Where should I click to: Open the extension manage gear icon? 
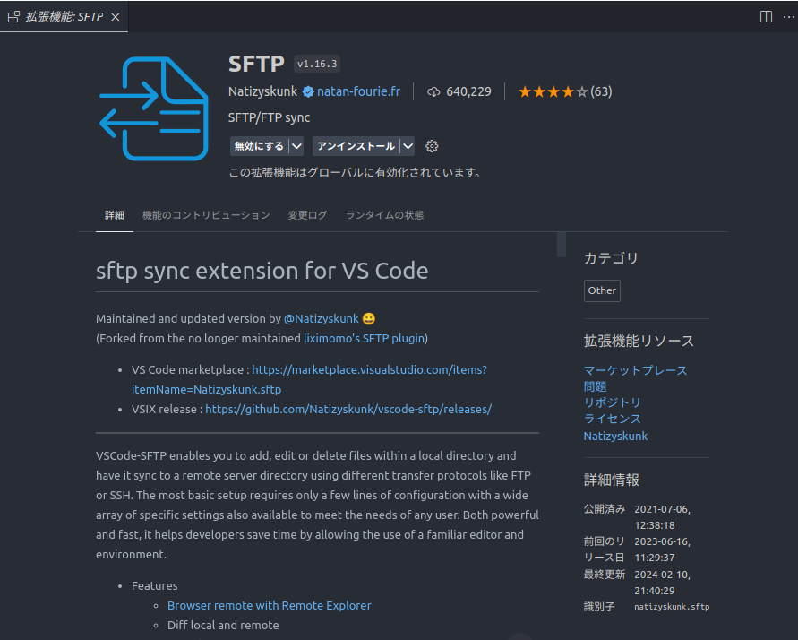(432, 146)
